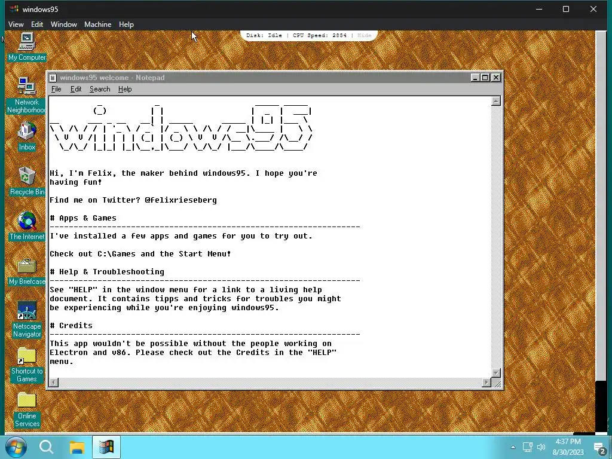Click Notepad vertical scrollbar up arrow
Image resolution: width=612 pixels, height=459 pixels.
[495, 101]
